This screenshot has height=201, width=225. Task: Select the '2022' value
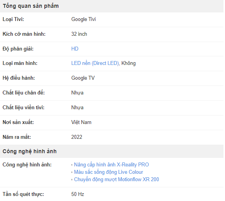click(77, 137)
